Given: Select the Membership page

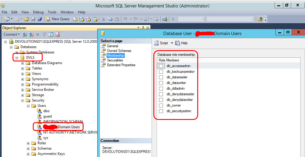Looking at the screenshot, I should (115, 55).
